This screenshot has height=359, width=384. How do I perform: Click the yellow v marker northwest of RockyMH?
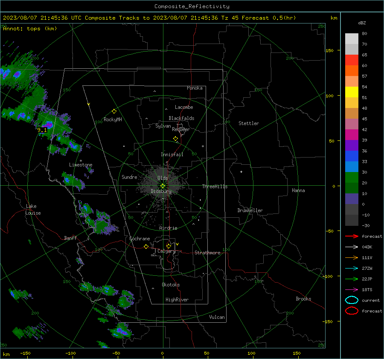[x=89, y=104]
